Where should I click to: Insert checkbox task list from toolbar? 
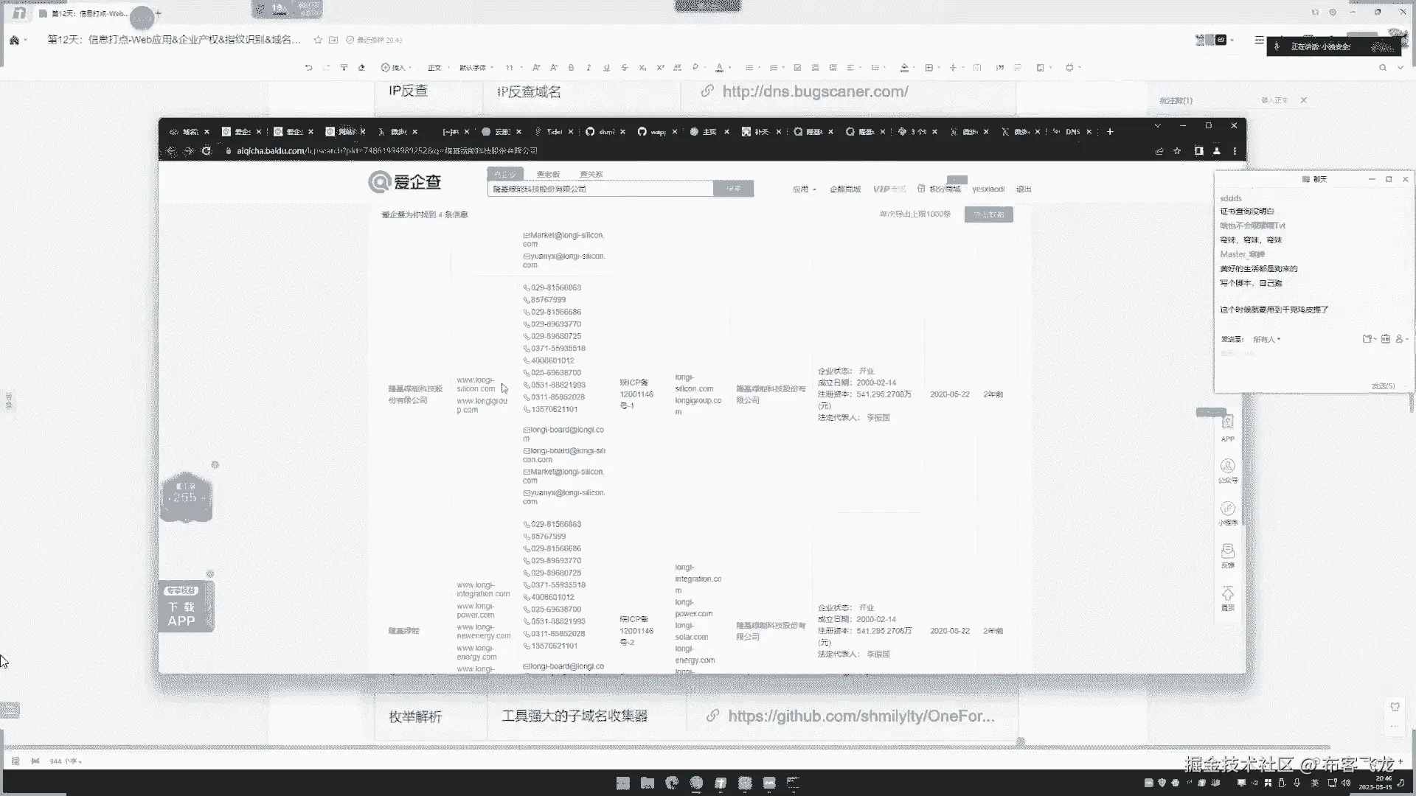[x=797, y=68]
